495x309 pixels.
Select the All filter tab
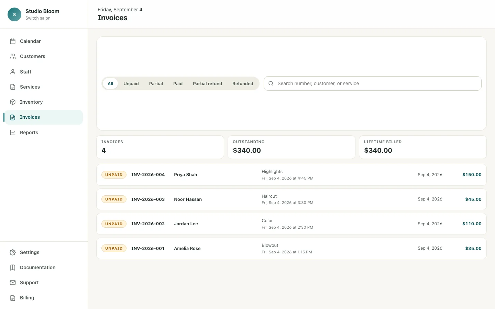[110, 83]
